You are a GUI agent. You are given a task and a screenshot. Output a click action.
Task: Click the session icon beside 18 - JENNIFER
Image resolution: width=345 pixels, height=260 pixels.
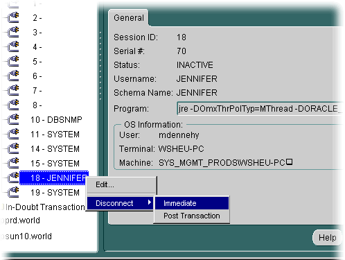tap(13, 178)
